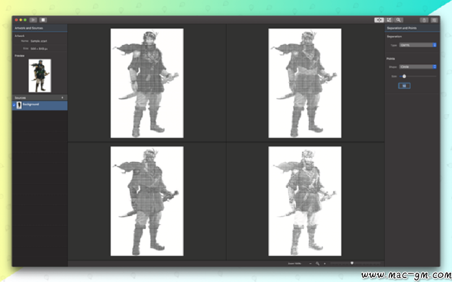Click the Size value input field
Image resolution: width=452 pixels, height=282 pixels.
404,86
